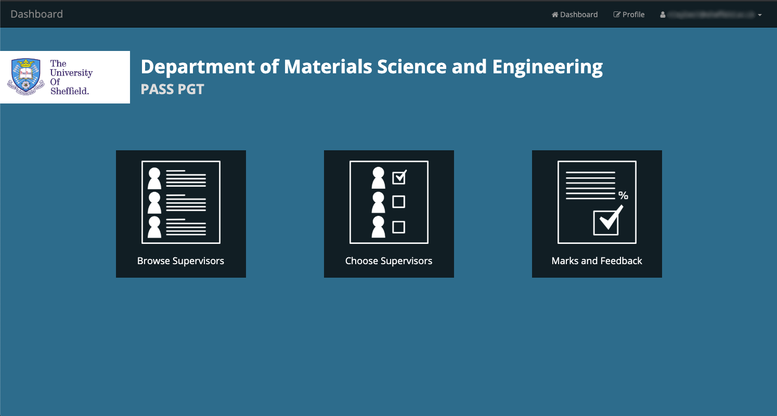Click the home icon beside Dashboard in navbar
This screenshot has width=777, height=416.
(555, 14)
